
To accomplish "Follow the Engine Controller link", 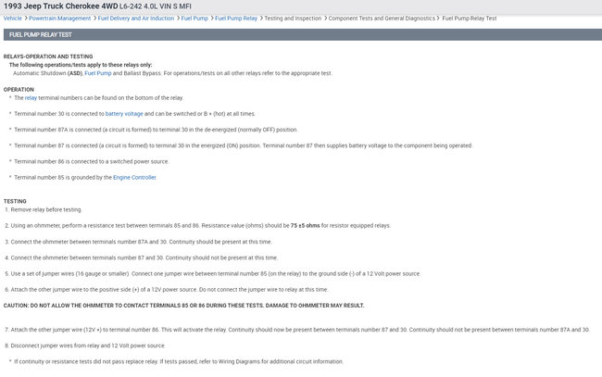I will [x=134, y=176].
